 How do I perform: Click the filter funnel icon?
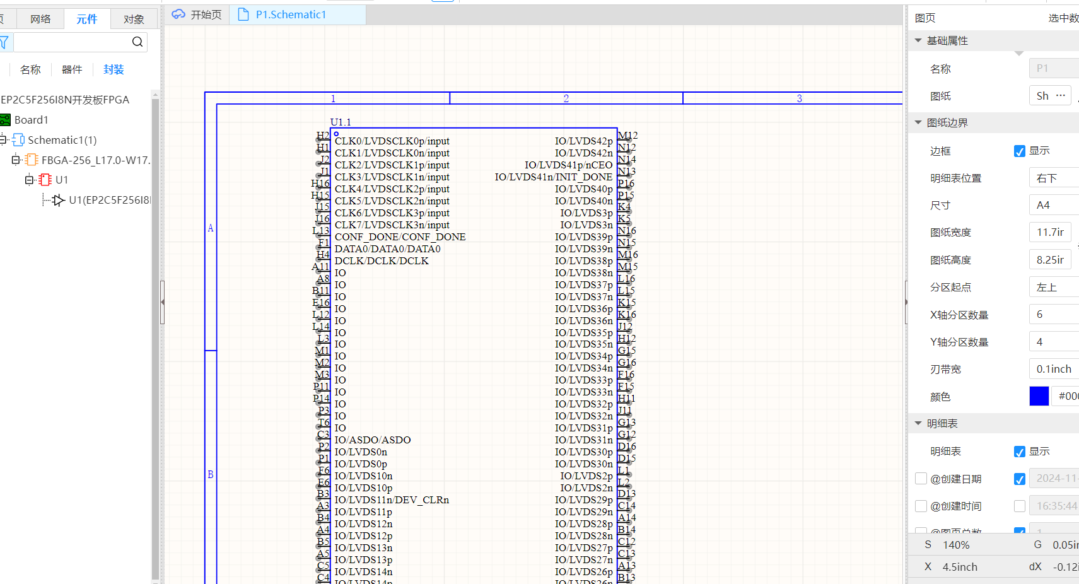coord(4,42)
